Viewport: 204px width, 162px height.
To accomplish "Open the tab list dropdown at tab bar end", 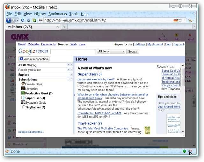I will (194, 27).
